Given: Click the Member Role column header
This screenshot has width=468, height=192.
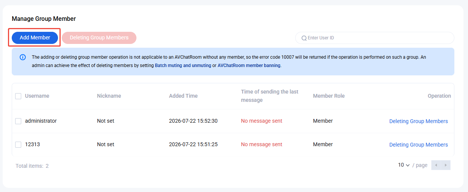Looking at the screenshot, I should 329,96.
